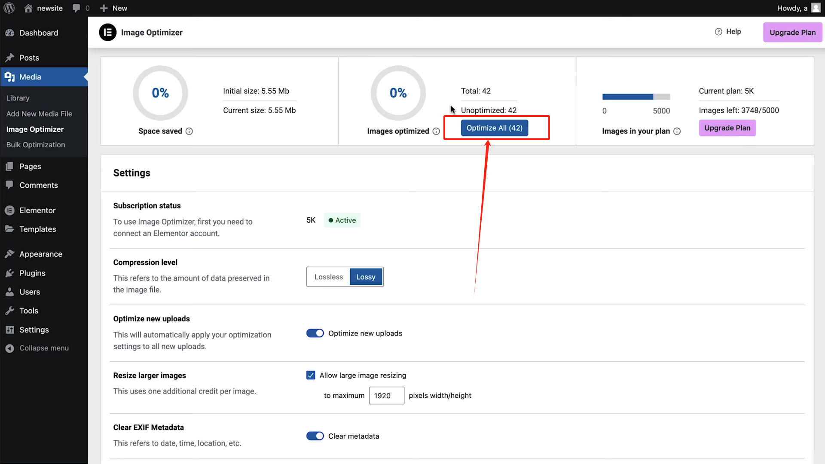Turn off the Clear metadata toggle

(315, 436)
